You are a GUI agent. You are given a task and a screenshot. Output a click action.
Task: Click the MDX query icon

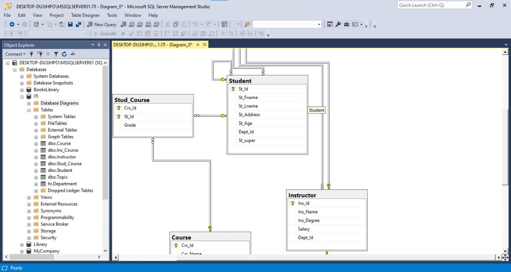pos(132,24)
